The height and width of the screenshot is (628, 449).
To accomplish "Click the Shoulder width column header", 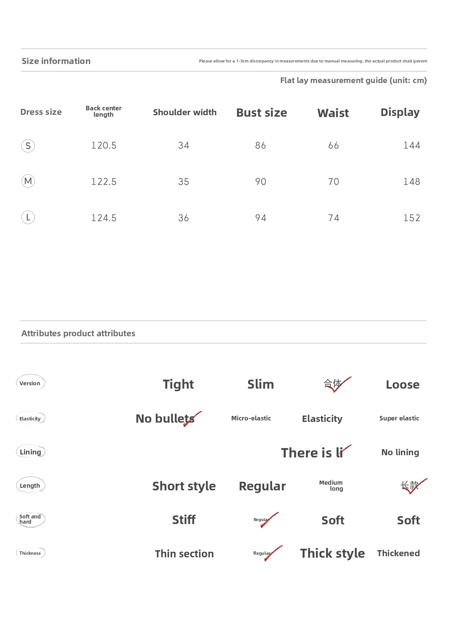I will (185, 112).
